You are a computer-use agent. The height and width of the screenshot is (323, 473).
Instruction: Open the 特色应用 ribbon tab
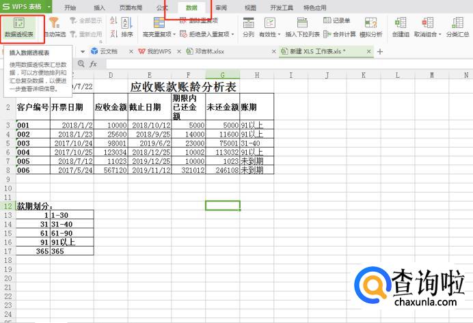[315, 8]
